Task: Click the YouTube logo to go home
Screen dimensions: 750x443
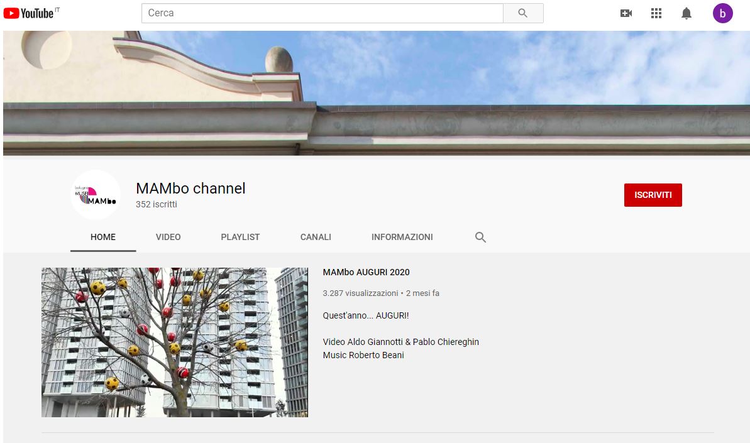Action: pos(29,13)
